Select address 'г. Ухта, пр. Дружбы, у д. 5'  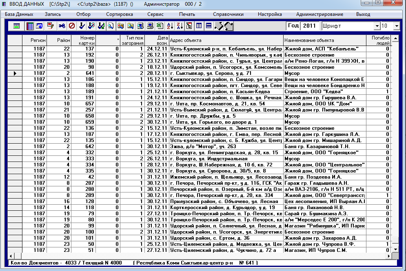(x=226, y=116)
